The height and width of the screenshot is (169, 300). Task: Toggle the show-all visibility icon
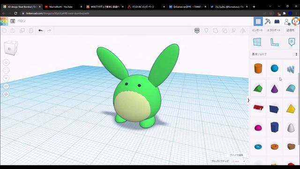coord(197,31)
